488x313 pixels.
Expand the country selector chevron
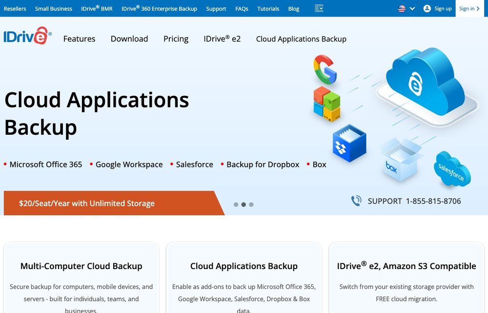[412, 9]
